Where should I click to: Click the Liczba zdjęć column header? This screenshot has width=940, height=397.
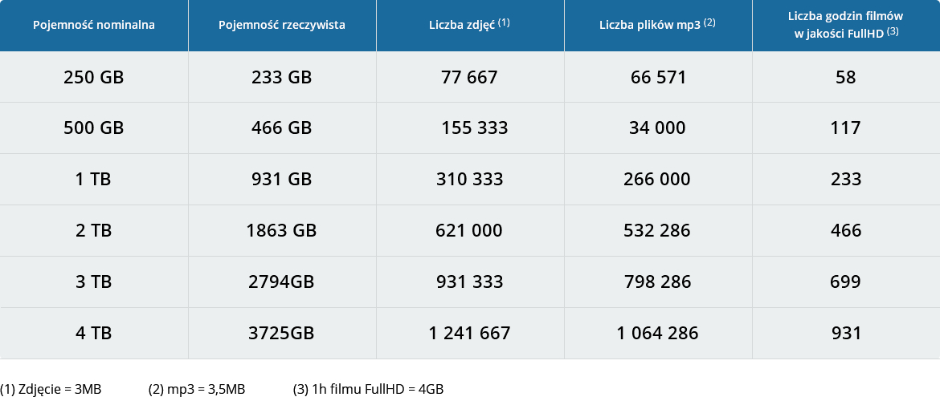coord(470,25)
